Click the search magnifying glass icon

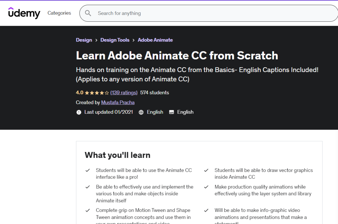pyautogui.click(x=88, y=13)
